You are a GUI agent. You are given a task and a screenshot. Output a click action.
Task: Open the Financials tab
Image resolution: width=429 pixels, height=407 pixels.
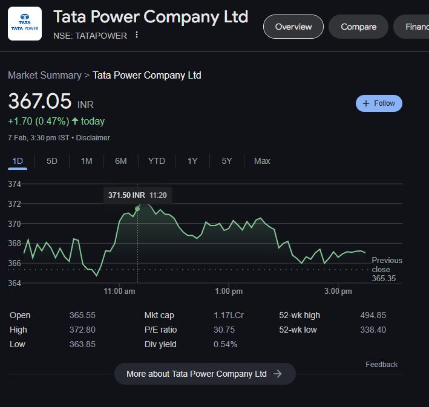(x=411, y=27)
